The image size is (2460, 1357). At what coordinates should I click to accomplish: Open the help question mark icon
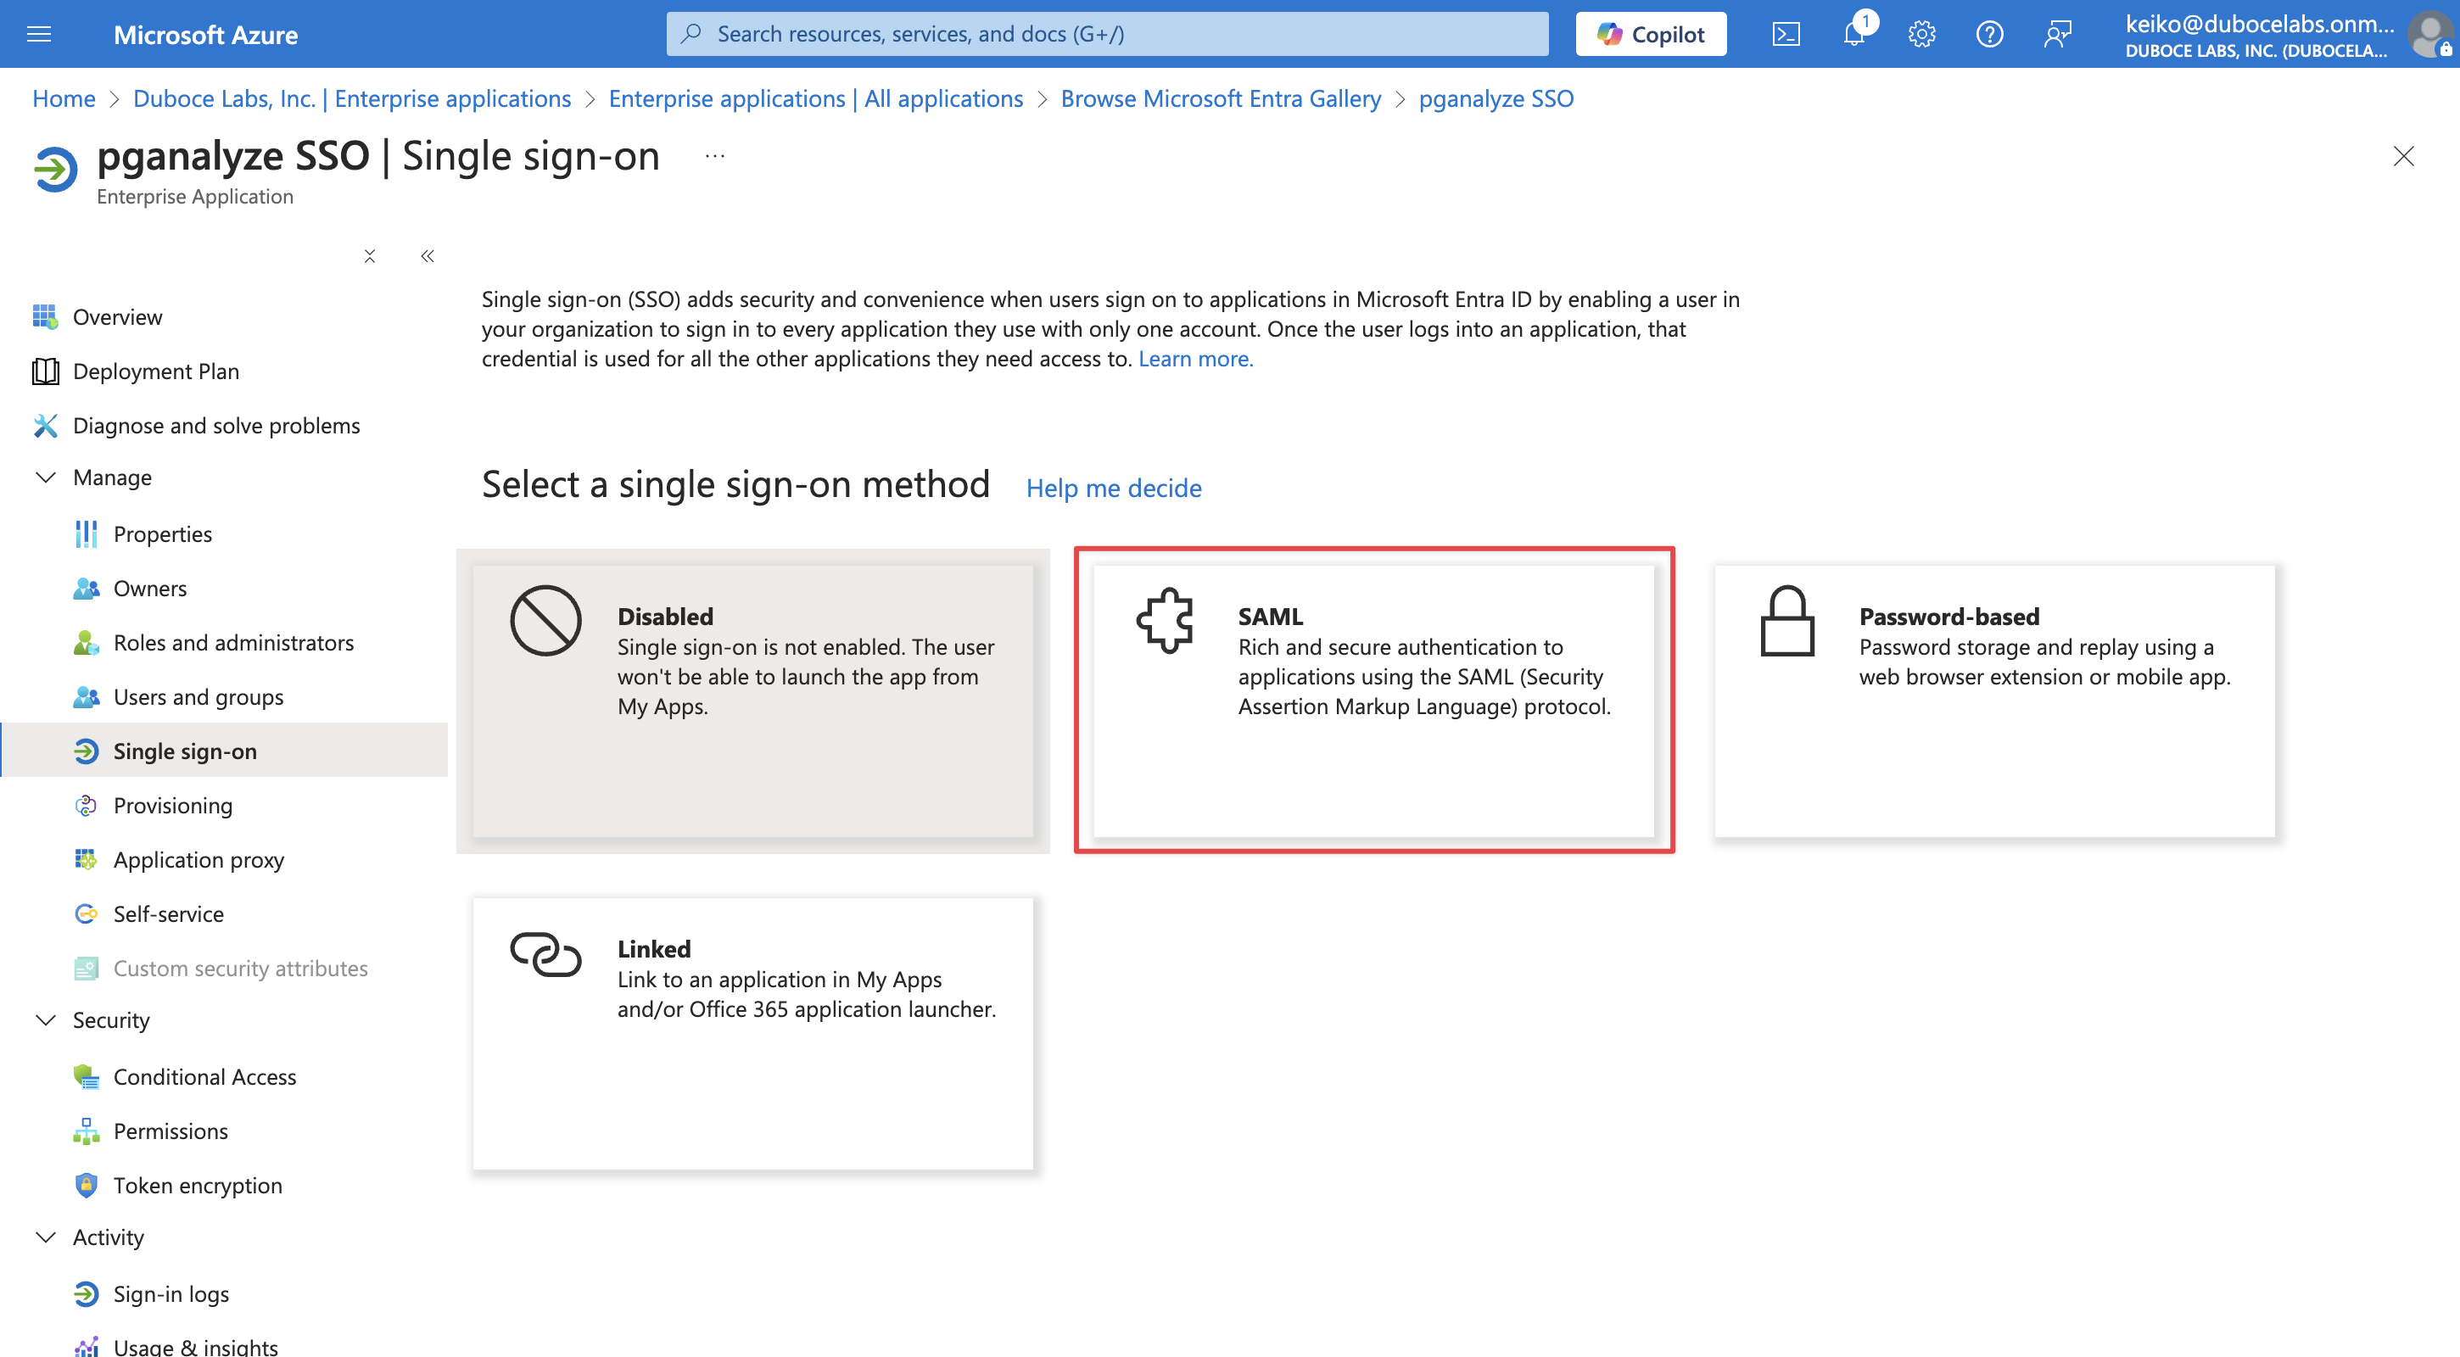(1989, 35)
